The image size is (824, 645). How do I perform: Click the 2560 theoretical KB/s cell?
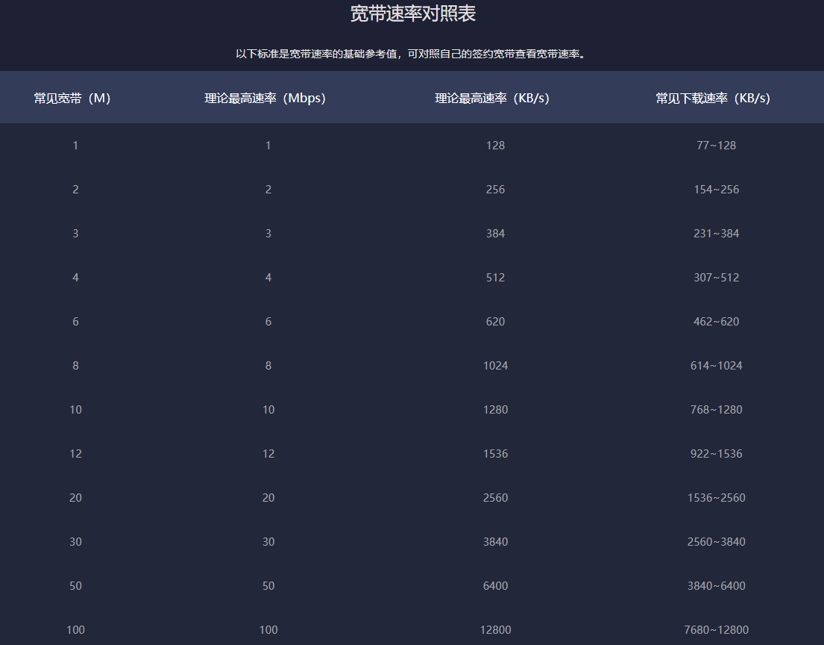[x=495, y=498]
